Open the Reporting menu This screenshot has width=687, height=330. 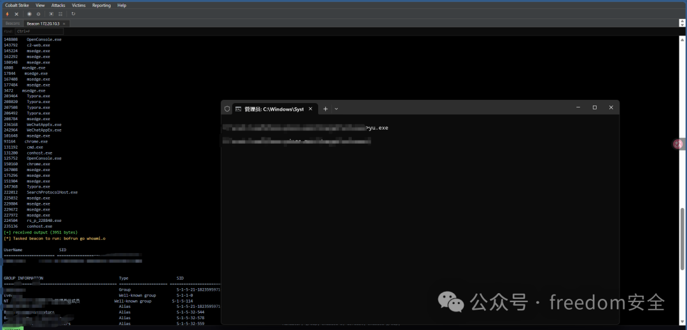pos(101,5)
